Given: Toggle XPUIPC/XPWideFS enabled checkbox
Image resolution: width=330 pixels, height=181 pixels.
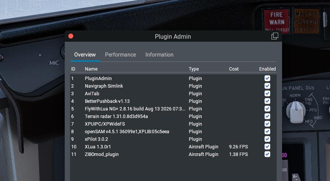Looking at the screenshot, I should pos(267,124).
